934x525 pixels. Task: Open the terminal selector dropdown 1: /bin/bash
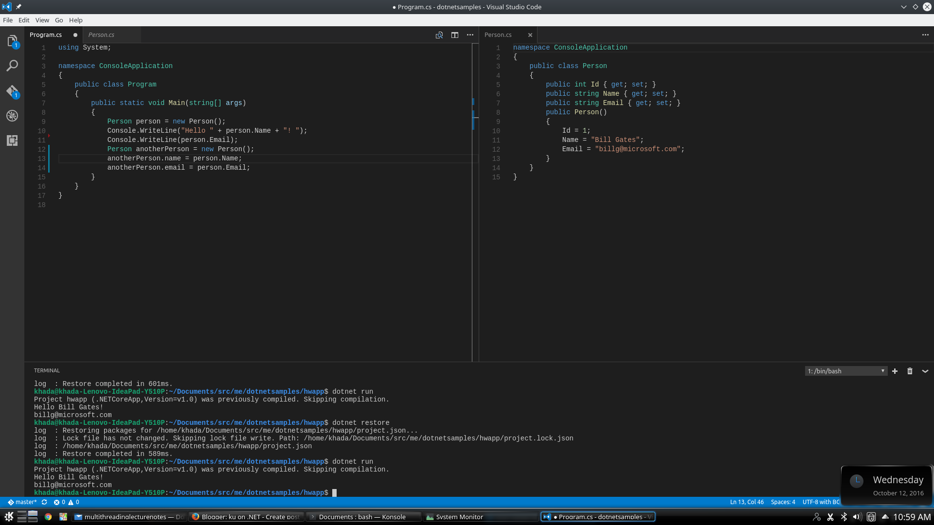[x=846, y=371]
